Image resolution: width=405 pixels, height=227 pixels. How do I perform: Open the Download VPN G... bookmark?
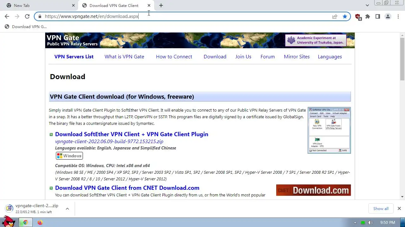point(26,26)
